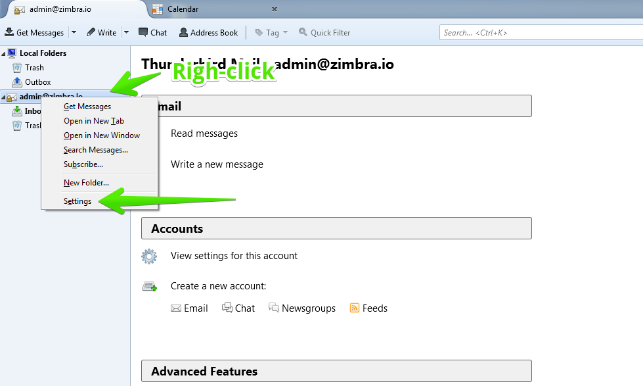Viewport: 643px width, 386px height.
Task: Click the account settings gear icon
Action: tap(149, 256)
